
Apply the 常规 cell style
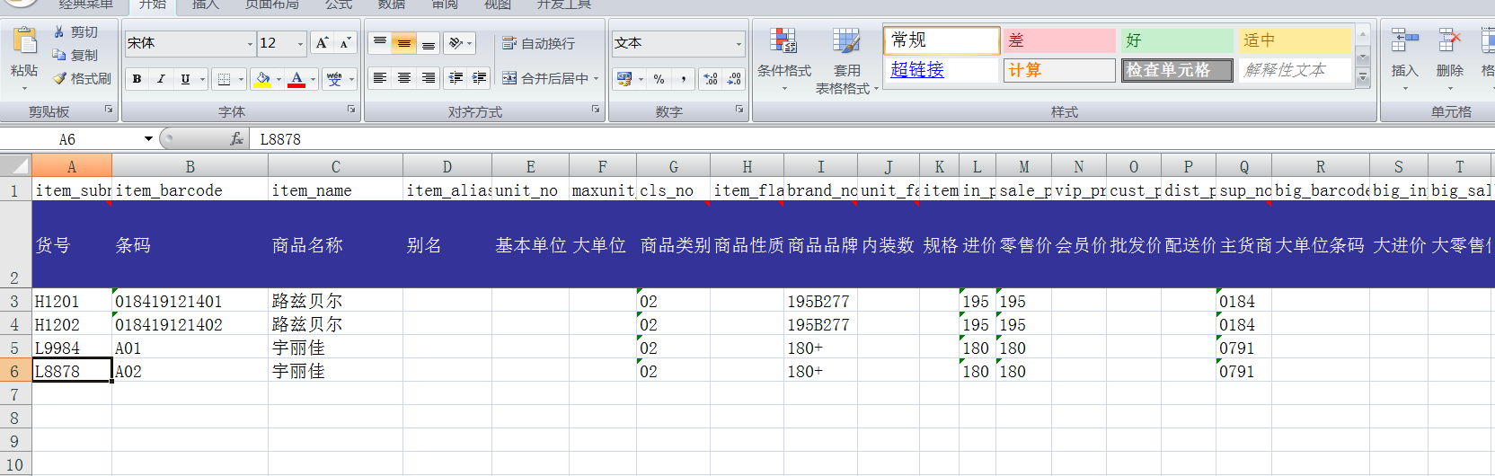942,40
